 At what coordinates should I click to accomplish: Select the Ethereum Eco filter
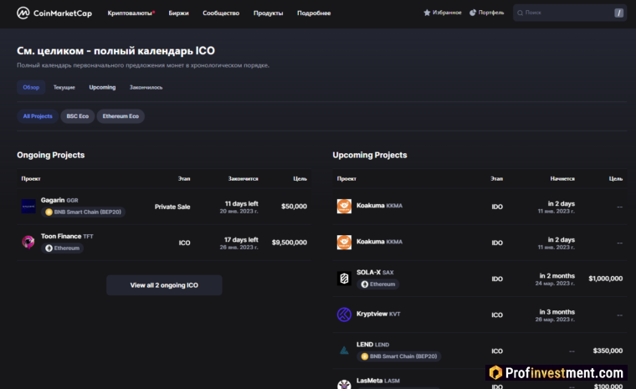coord(121,116)
